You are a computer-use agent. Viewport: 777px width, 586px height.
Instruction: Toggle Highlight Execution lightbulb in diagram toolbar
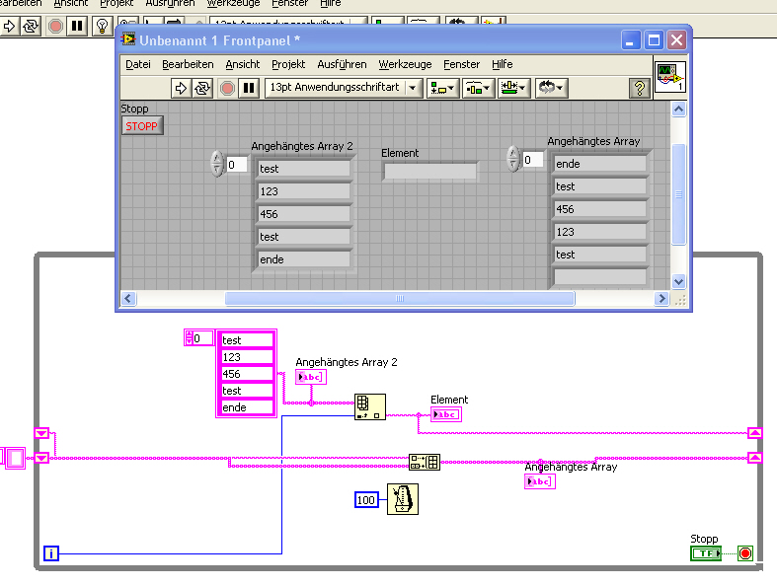point(102,26)
